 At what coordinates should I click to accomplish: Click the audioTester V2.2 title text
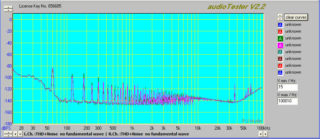237,7
